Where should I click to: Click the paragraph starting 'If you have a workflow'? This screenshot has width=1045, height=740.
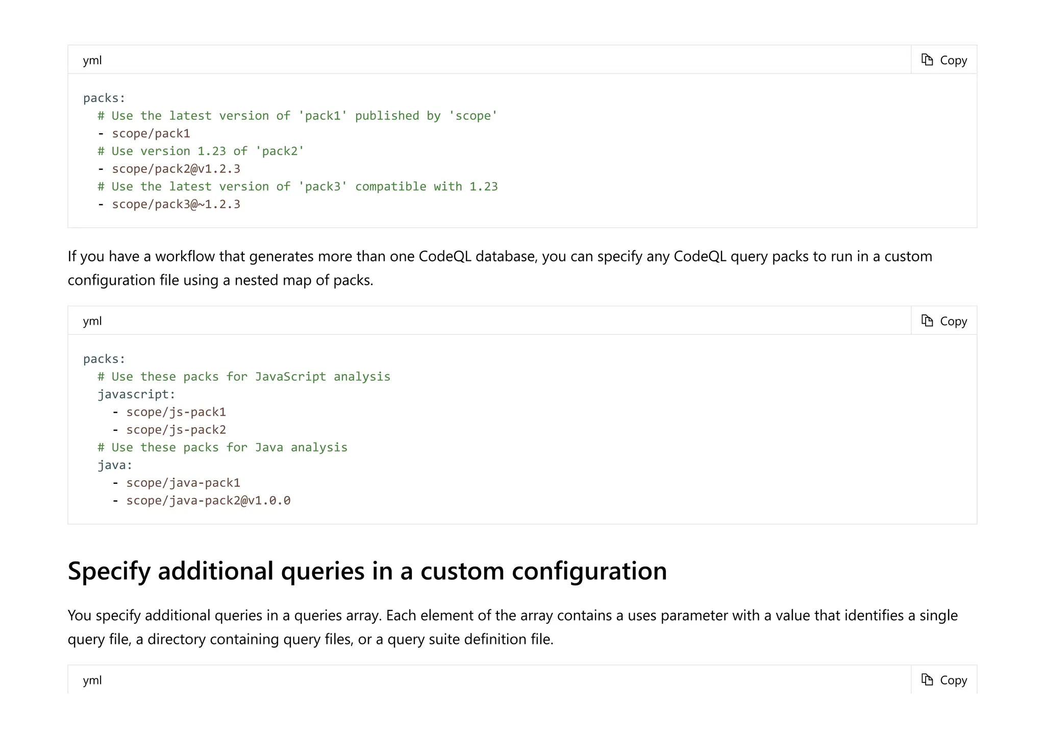click(x=500, y=268)
